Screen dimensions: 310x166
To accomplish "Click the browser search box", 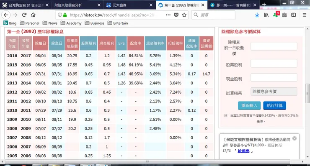I will [213, 15].
